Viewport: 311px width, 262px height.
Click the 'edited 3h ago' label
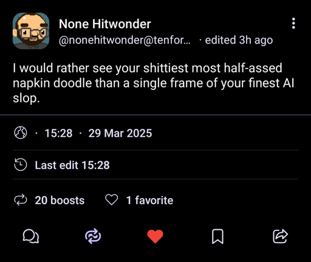tap(239, 40)
